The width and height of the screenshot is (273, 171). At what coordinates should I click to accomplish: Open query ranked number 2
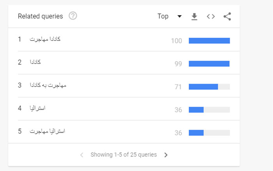tap(35, 62)
